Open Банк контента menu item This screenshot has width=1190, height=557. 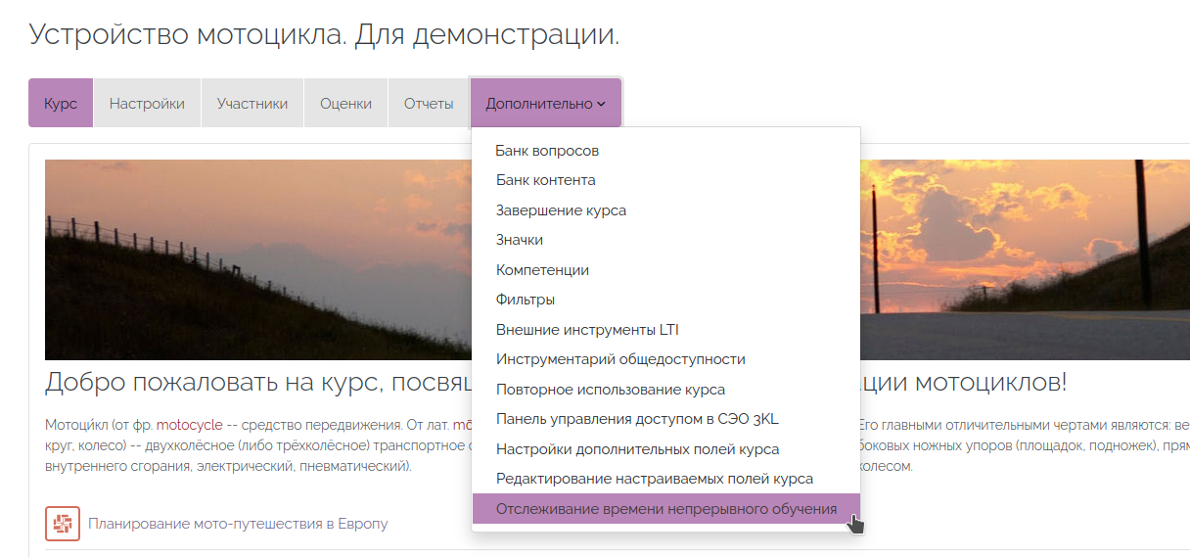point(545,180)
